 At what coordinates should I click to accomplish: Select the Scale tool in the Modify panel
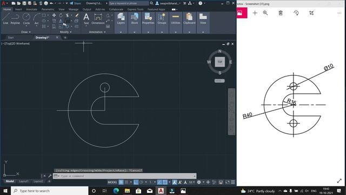(x=61, y=27)
